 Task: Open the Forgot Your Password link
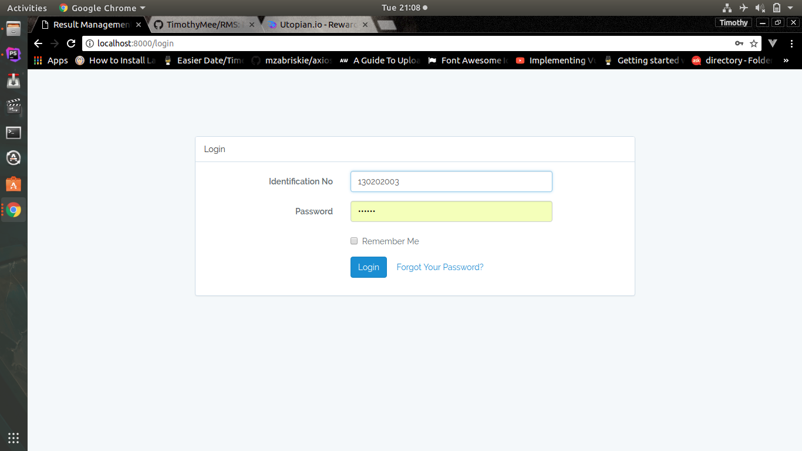tap(440, 267)
